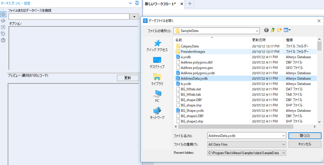The image size is (324, 165).
Task: Sort files by type column header
Action: pos(300,40)
